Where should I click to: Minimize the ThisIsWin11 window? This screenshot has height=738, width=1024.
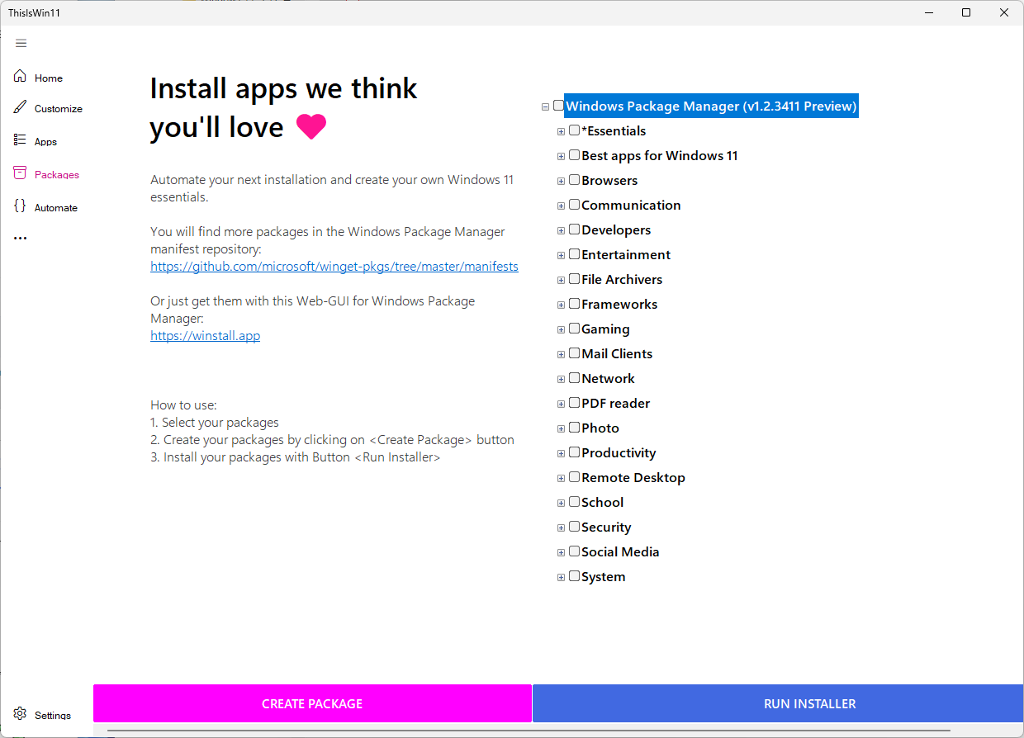pos(928,12)
